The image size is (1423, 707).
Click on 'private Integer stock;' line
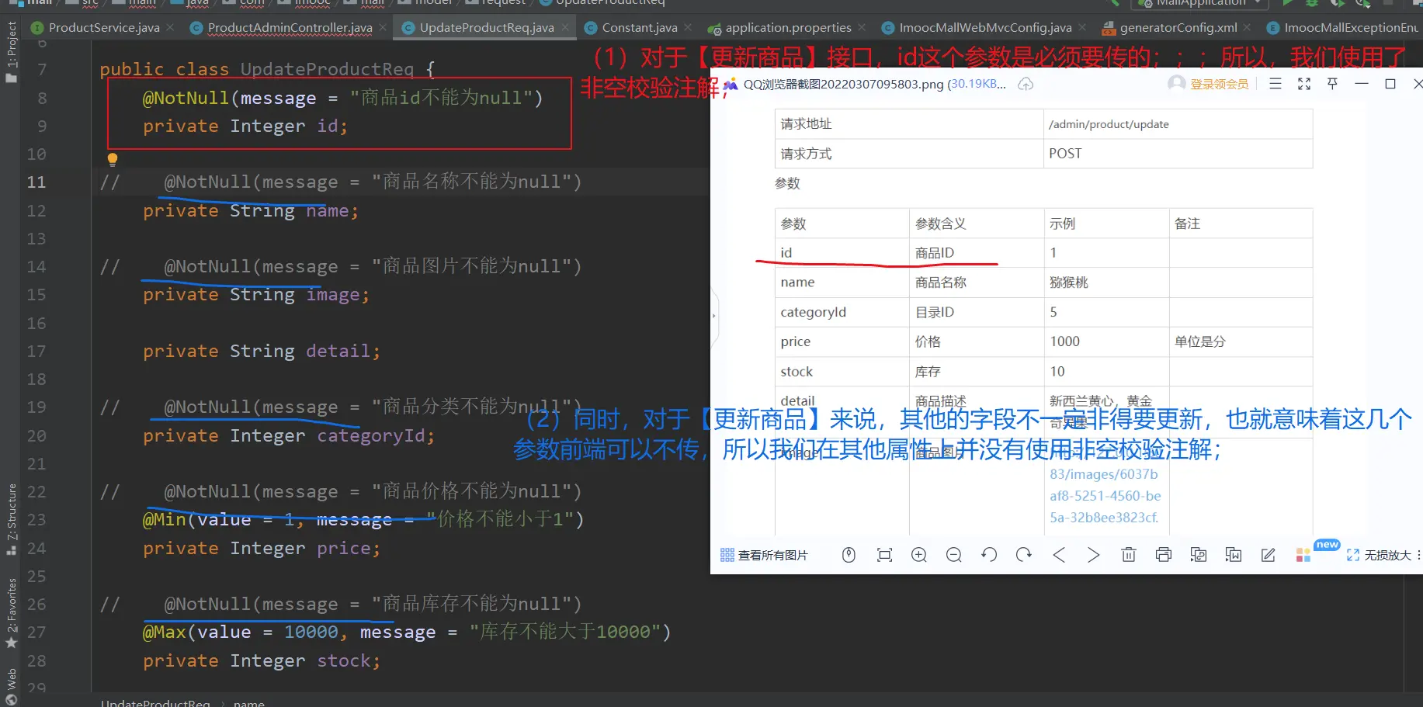coord(262,660)
